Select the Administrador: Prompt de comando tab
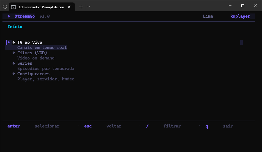262x152 pixels. [42, 7]
